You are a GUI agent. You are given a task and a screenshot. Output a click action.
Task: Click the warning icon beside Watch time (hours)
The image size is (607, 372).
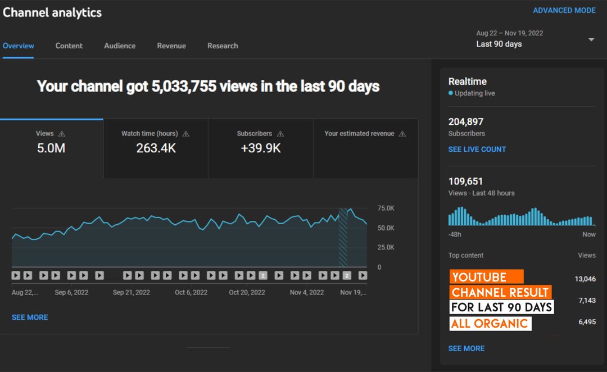(186, 134)
